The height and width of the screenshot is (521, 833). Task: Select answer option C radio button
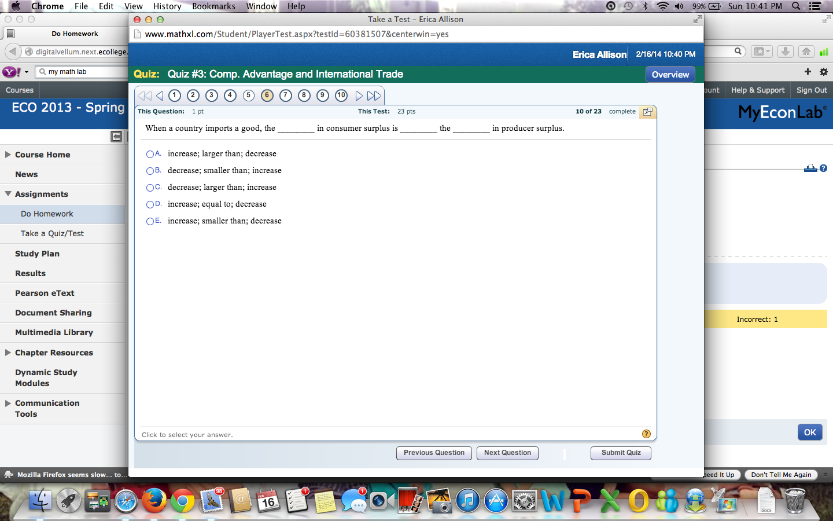[x=150, y=188]
